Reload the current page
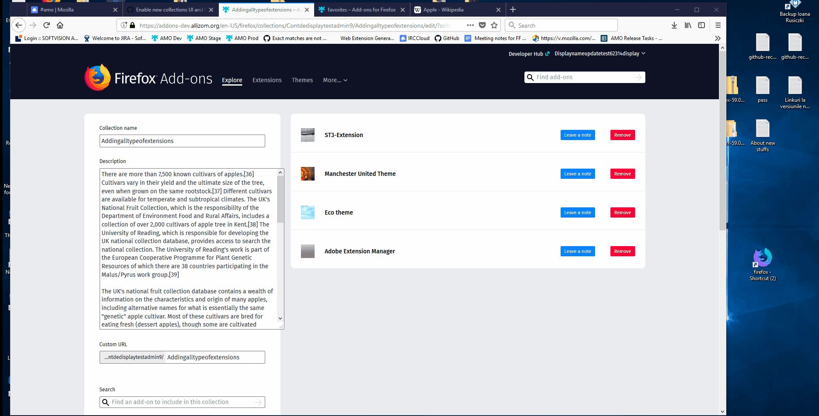 tap(47, 25)
